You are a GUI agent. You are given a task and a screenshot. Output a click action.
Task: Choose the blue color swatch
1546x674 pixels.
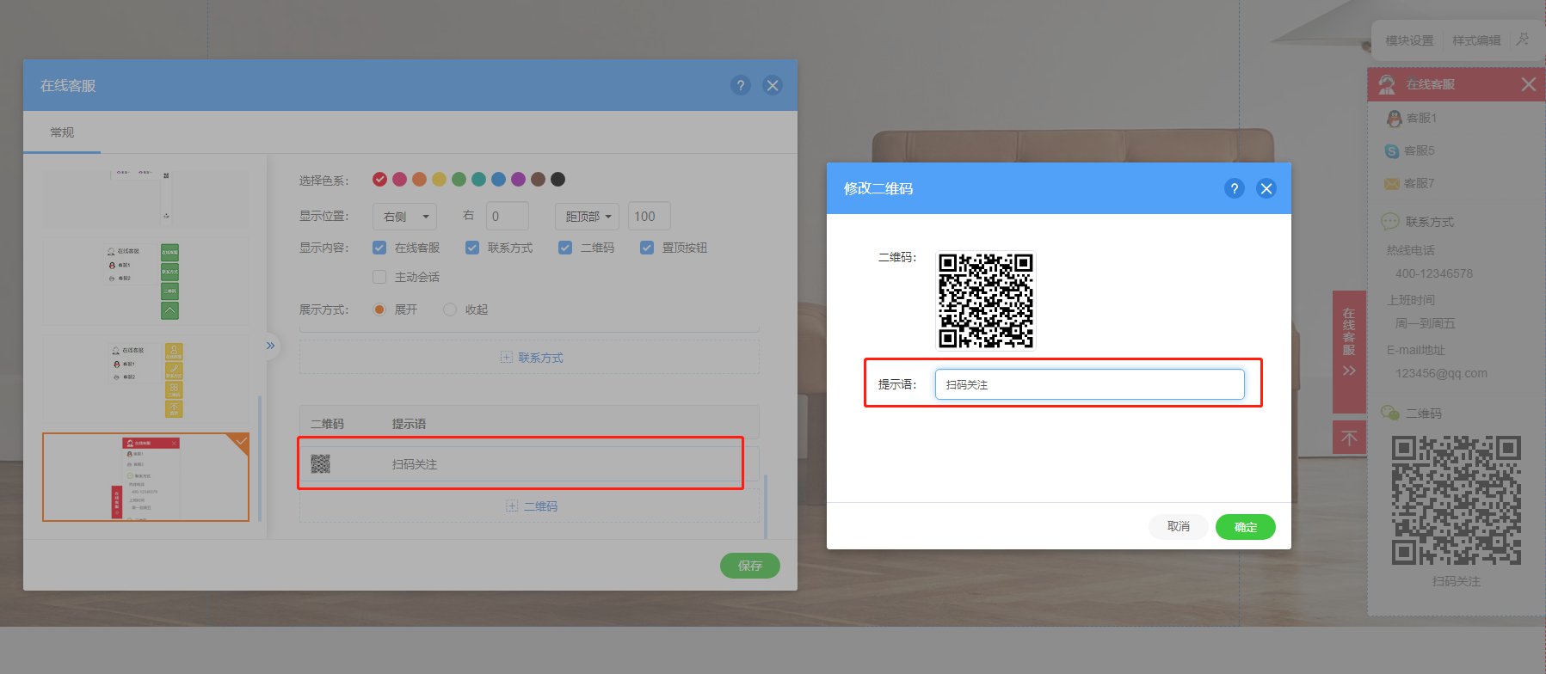498,179
